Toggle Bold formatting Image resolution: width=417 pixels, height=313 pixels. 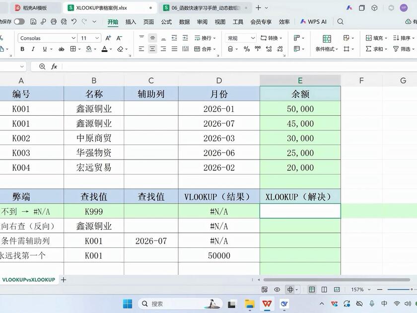[x=22, y=49]
